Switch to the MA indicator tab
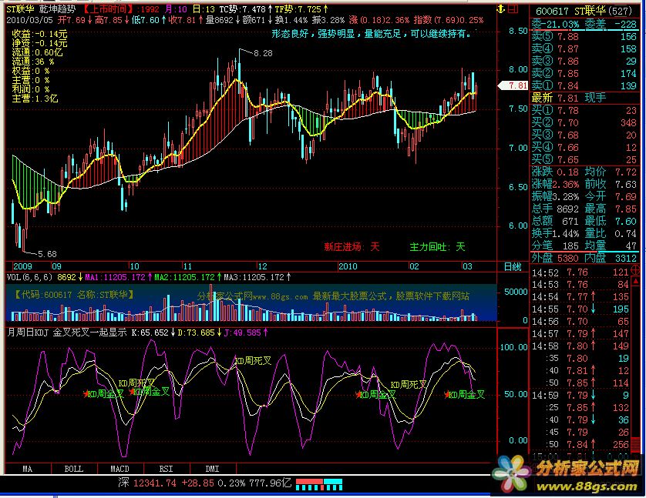Image resolution: width=646 pixels, height=498 pixels. (x=28, y=467)
